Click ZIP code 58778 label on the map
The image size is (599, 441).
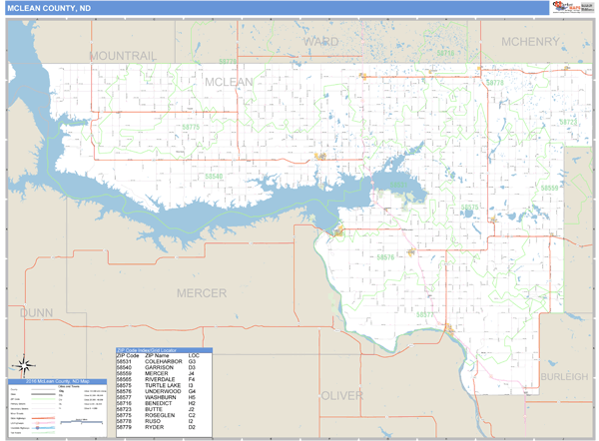493,83
